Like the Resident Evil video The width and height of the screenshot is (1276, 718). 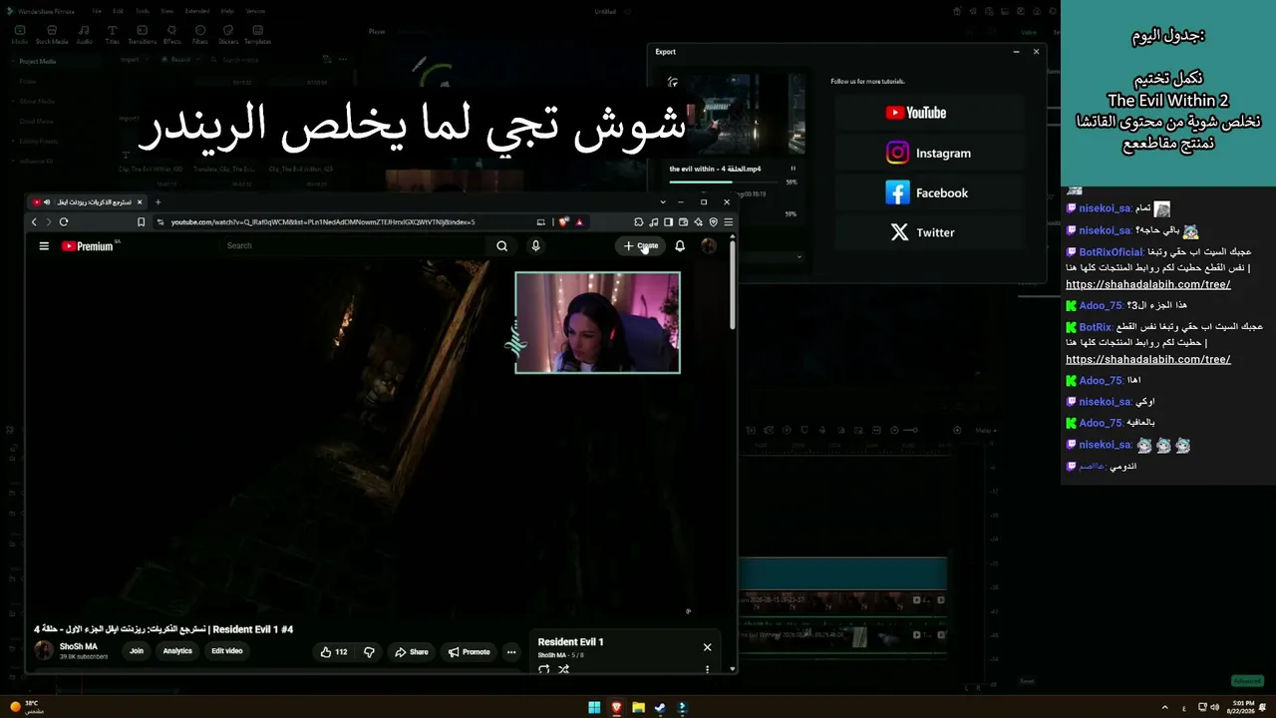(x=333, y=652)
